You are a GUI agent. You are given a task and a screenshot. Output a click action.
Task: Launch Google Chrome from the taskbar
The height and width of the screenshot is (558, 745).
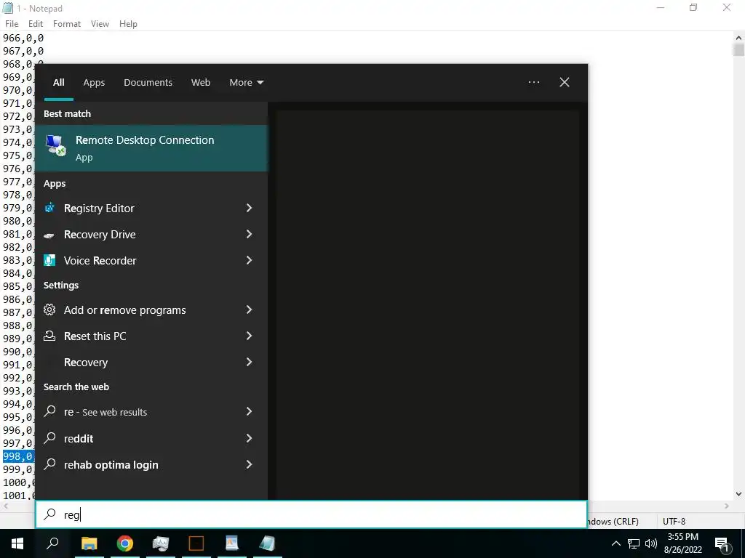(125, 543)
